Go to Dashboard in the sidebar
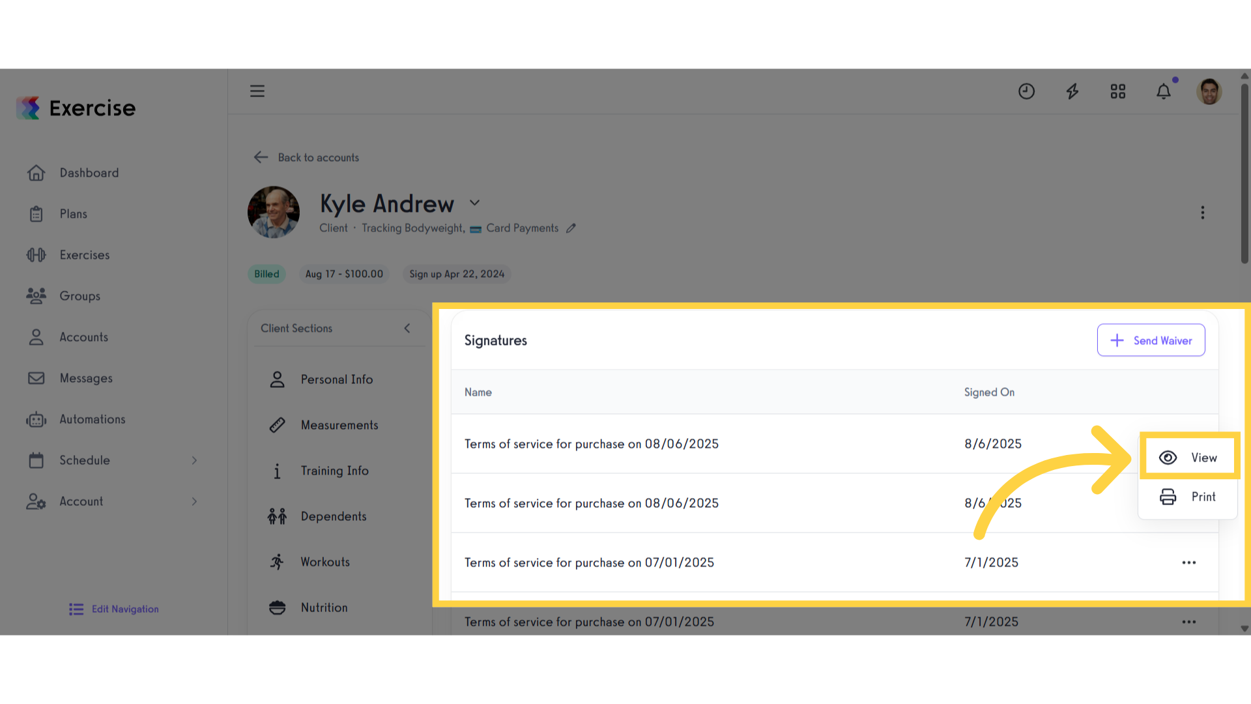 [x=89, y=173]
